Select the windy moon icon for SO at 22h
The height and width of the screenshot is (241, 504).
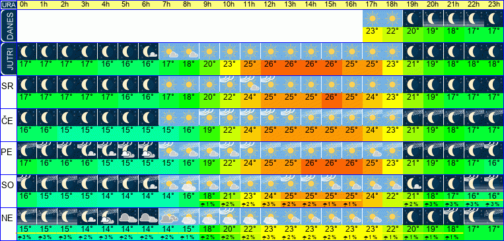point(474,184)
